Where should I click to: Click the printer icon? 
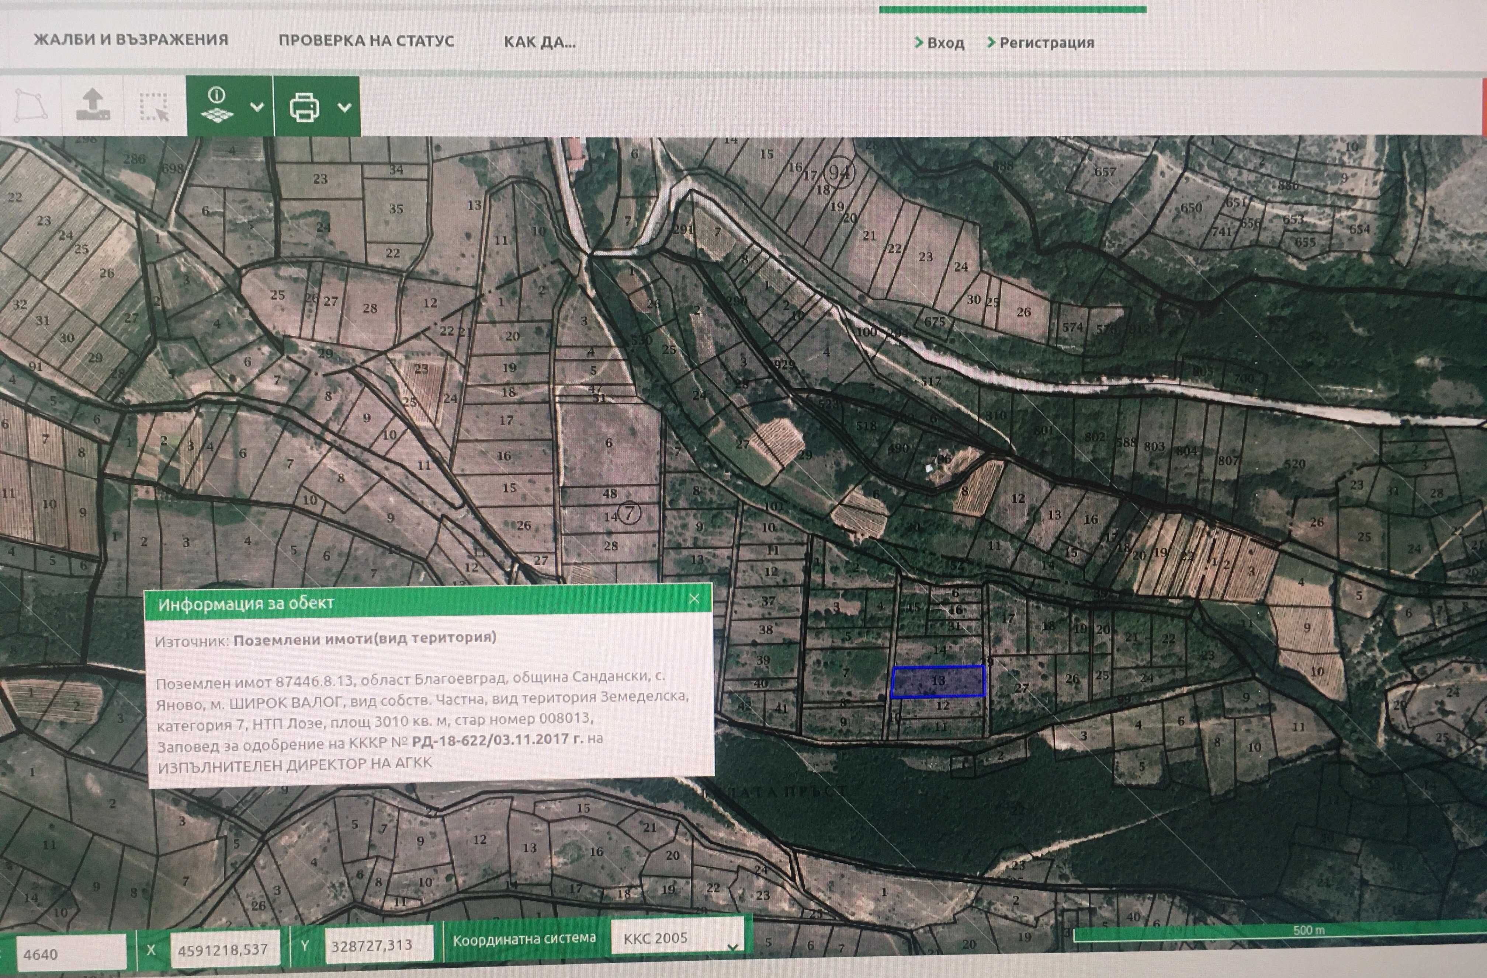click(x=304, y=107)
